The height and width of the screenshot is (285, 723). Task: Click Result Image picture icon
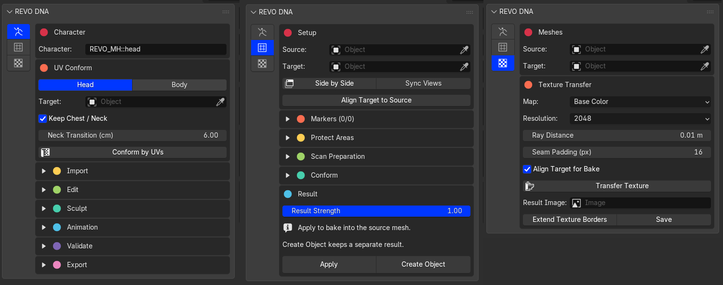coord(576,203)
